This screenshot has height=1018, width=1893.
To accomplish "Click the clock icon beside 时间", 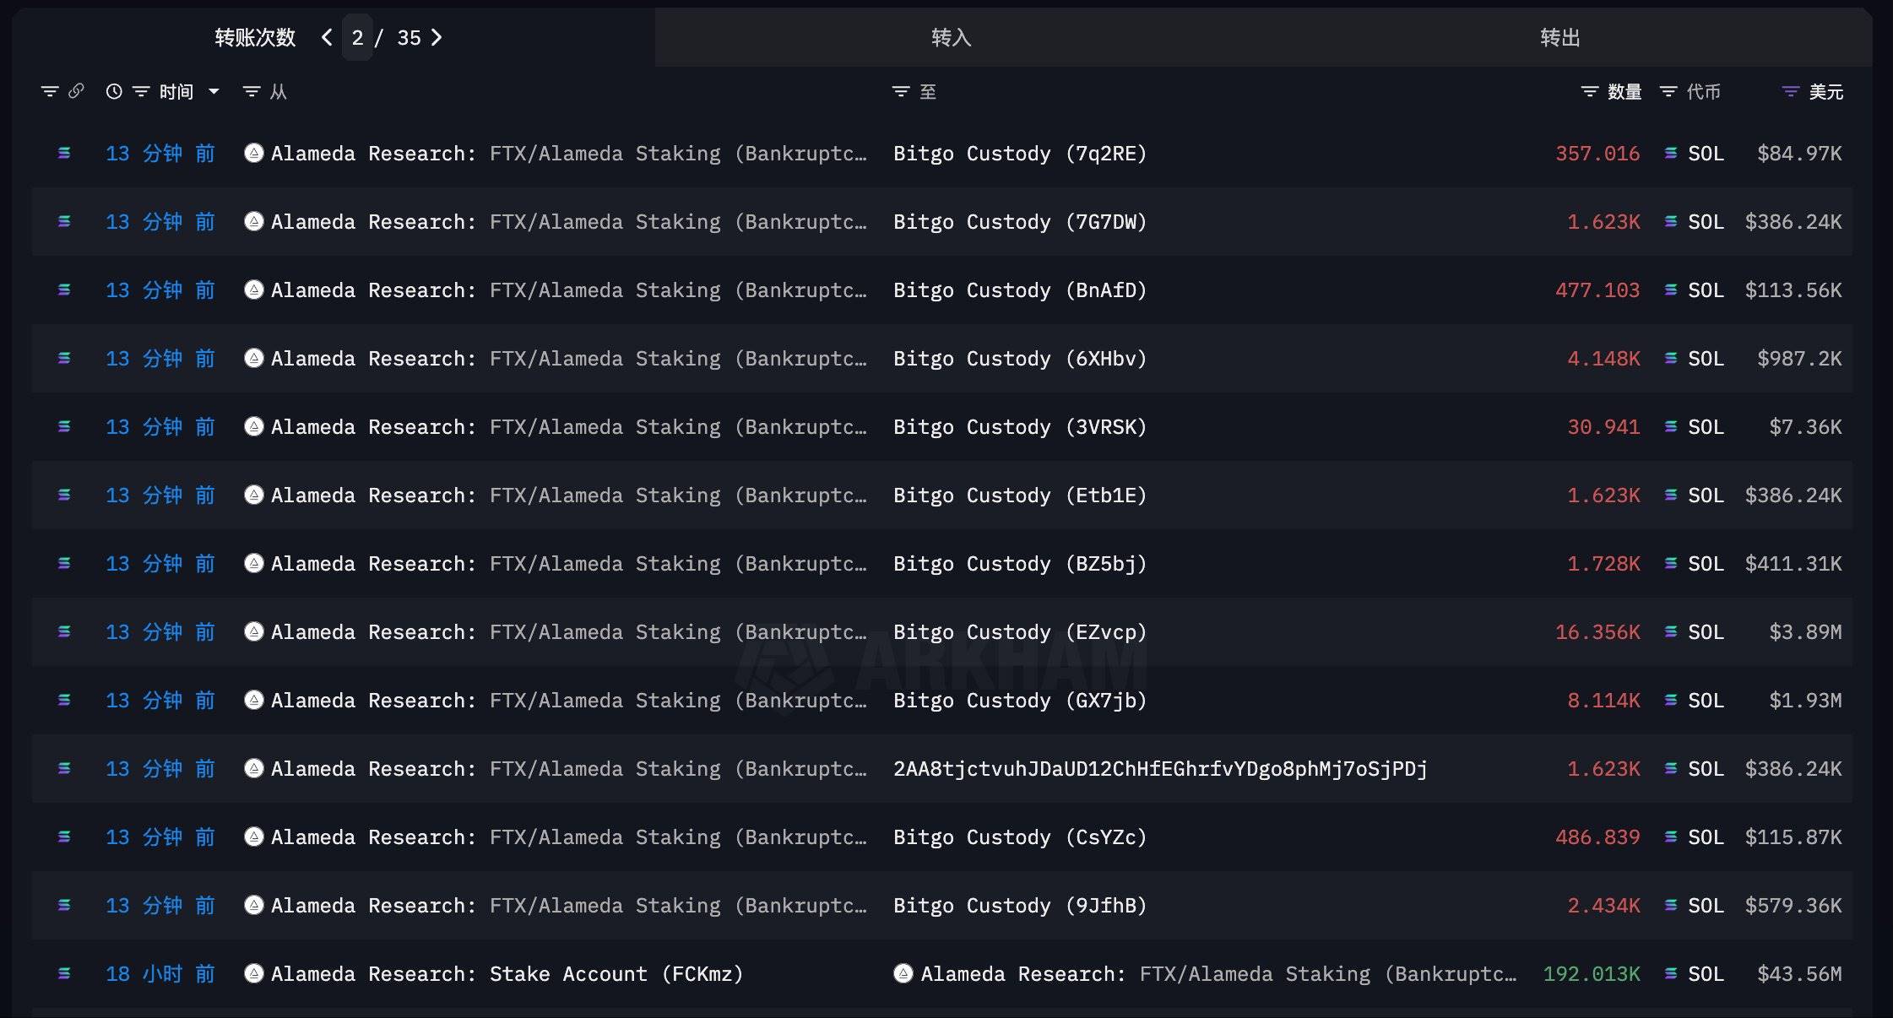I will pyautogui.click(x=114, y=91).
